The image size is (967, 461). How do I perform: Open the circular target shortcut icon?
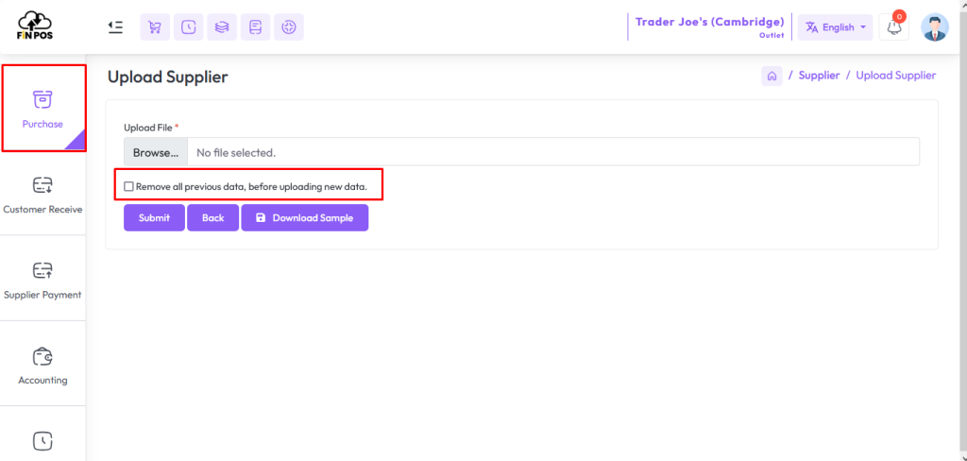click(x=289, y=27)
